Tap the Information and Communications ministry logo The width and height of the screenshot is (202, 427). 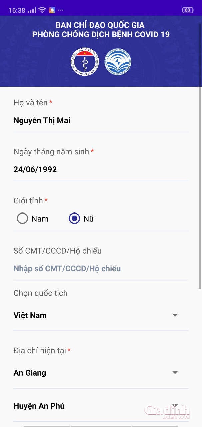point(118,62)
